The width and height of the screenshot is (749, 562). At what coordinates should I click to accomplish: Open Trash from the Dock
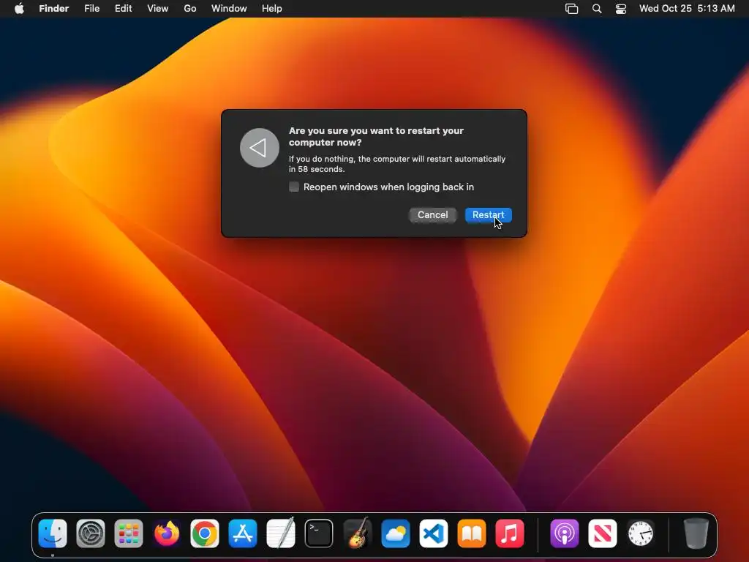click(x=696, y=533)
